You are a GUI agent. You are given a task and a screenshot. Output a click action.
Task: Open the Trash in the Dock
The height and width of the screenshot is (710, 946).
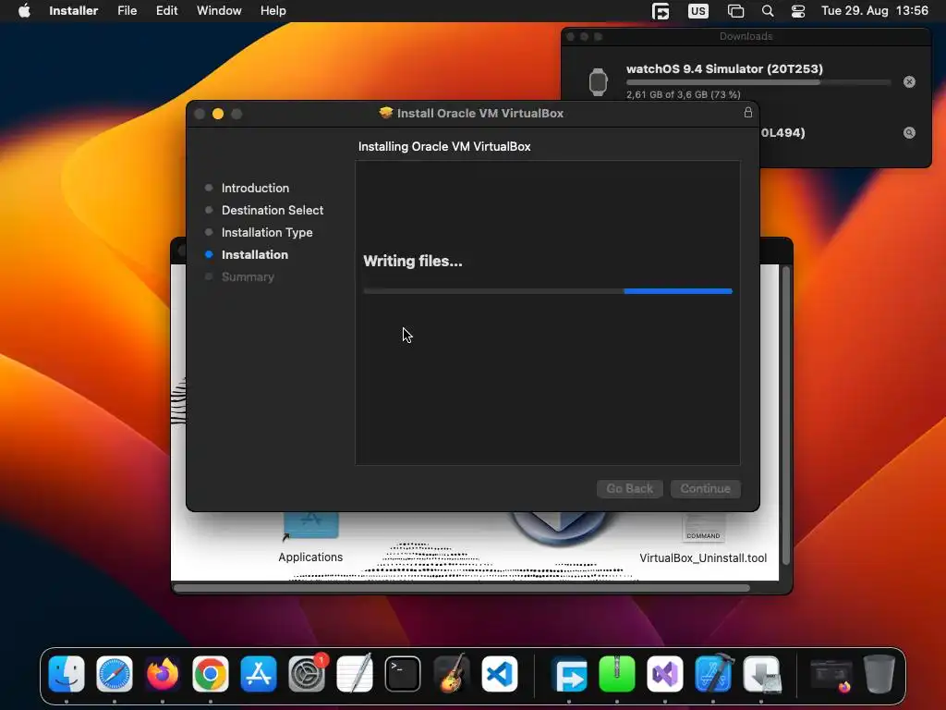[879, 674]
